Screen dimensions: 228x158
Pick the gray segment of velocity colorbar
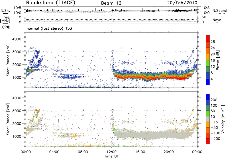click(x=208, y=119)
